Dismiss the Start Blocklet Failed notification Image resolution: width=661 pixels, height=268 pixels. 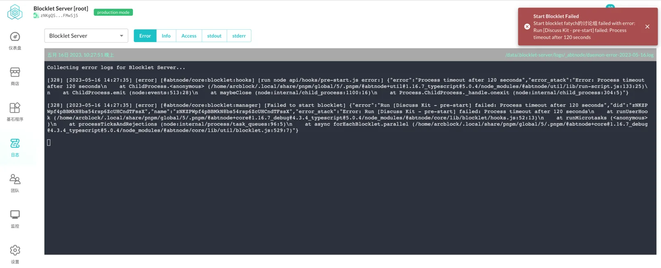pos(647,26)
